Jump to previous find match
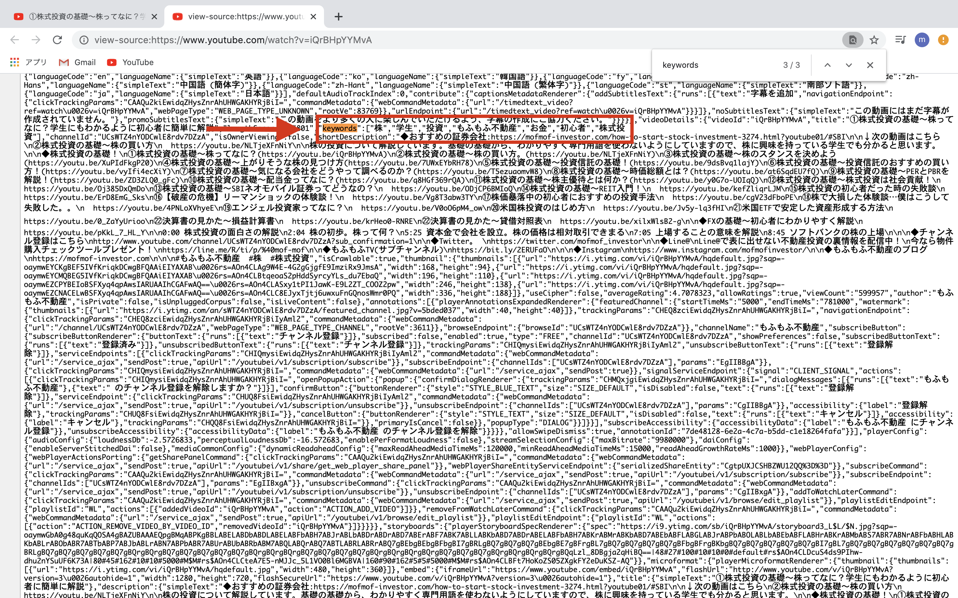This screenshot has width=958, height=598. click(x=827, y=65)
